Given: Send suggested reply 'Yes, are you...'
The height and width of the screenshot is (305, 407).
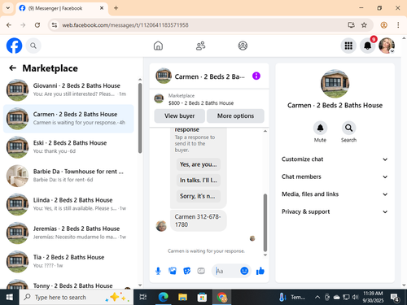Looking at the screenshot, I should click(199, 164).
